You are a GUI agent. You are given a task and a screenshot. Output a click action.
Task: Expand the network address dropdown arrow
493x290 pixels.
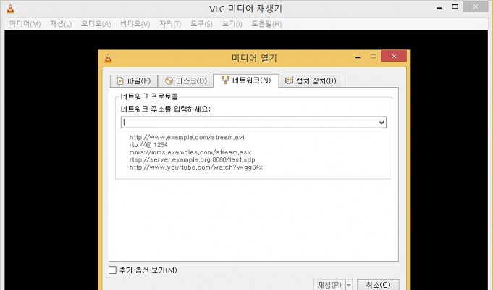[382, 123]
